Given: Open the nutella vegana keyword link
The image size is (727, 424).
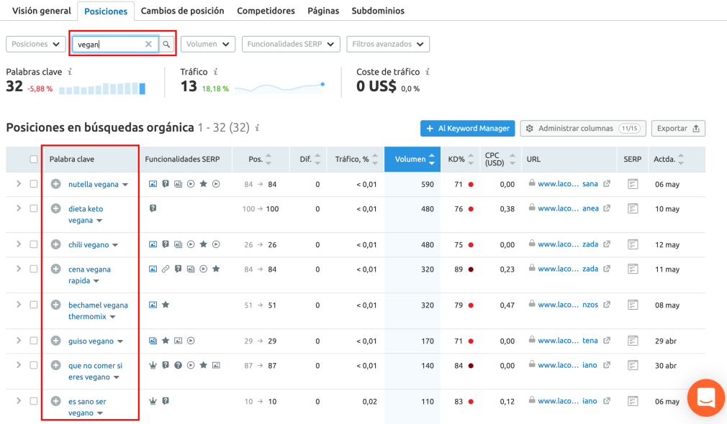Looking at the screenshot, I should (x=93, y=184).
